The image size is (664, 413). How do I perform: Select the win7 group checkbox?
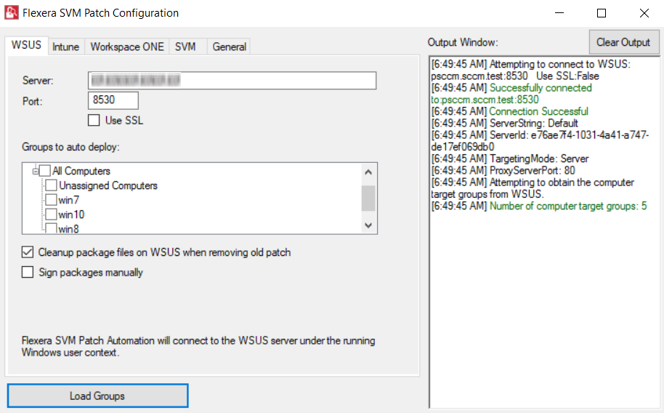point(52,200)
